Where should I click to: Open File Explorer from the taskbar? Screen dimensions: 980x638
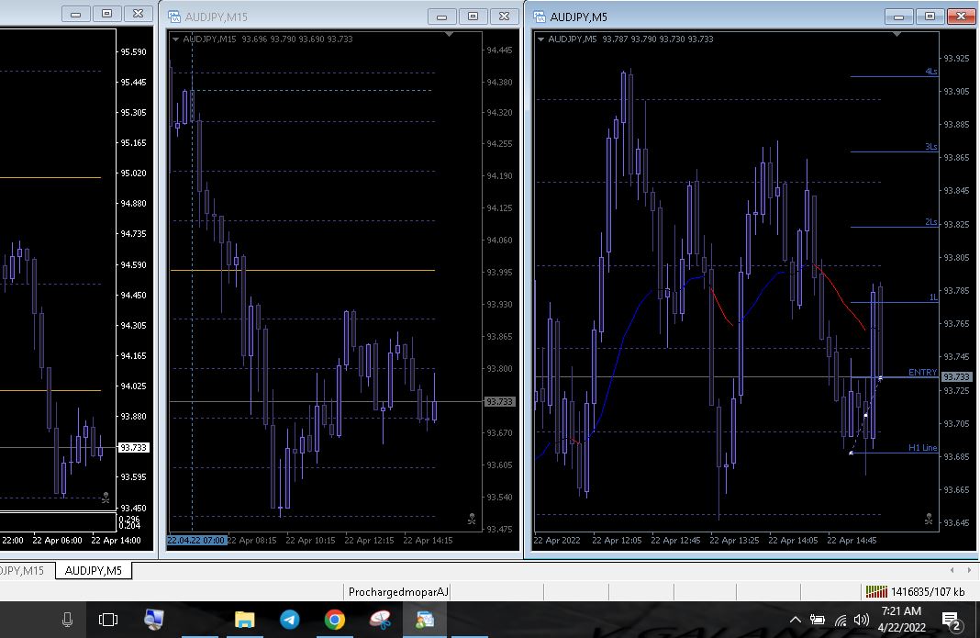point(244,620)
